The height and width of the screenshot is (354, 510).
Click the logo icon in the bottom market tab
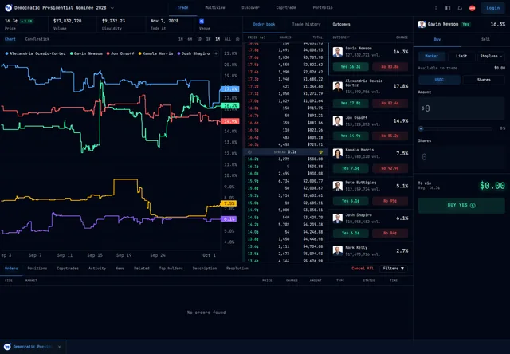click(x=7, y=347)
